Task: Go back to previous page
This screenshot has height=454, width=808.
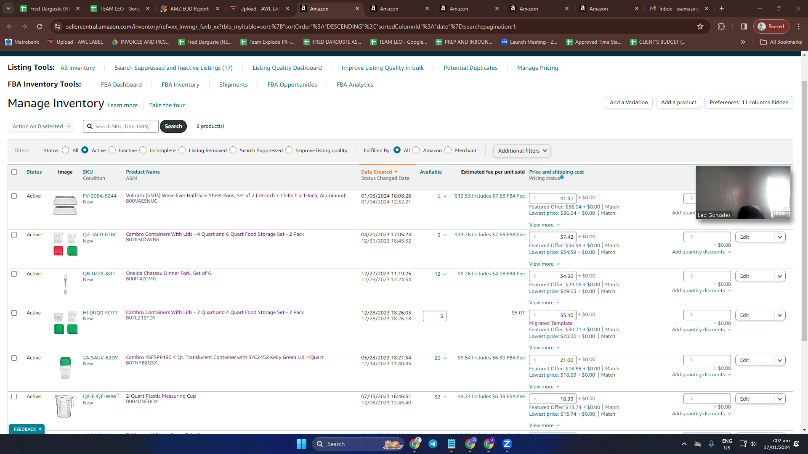Action: tap(9, 26)
